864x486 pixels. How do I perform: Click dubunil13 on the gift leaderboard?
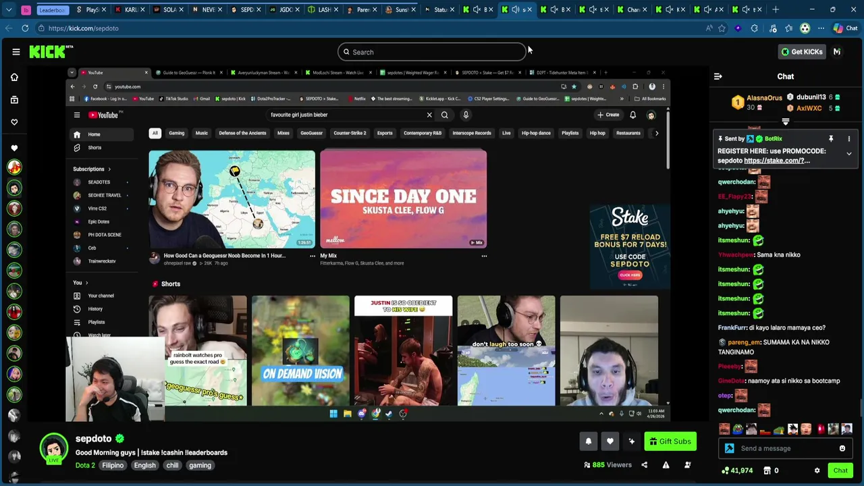811,97
